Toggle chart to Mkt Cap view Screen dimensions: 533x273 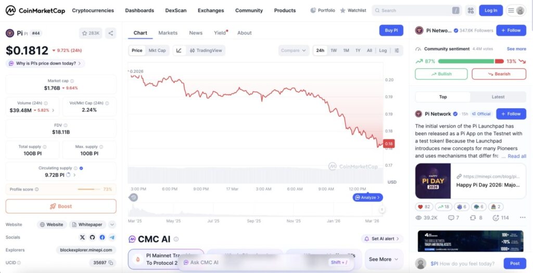pyautogui.click(x=157, y=50)
